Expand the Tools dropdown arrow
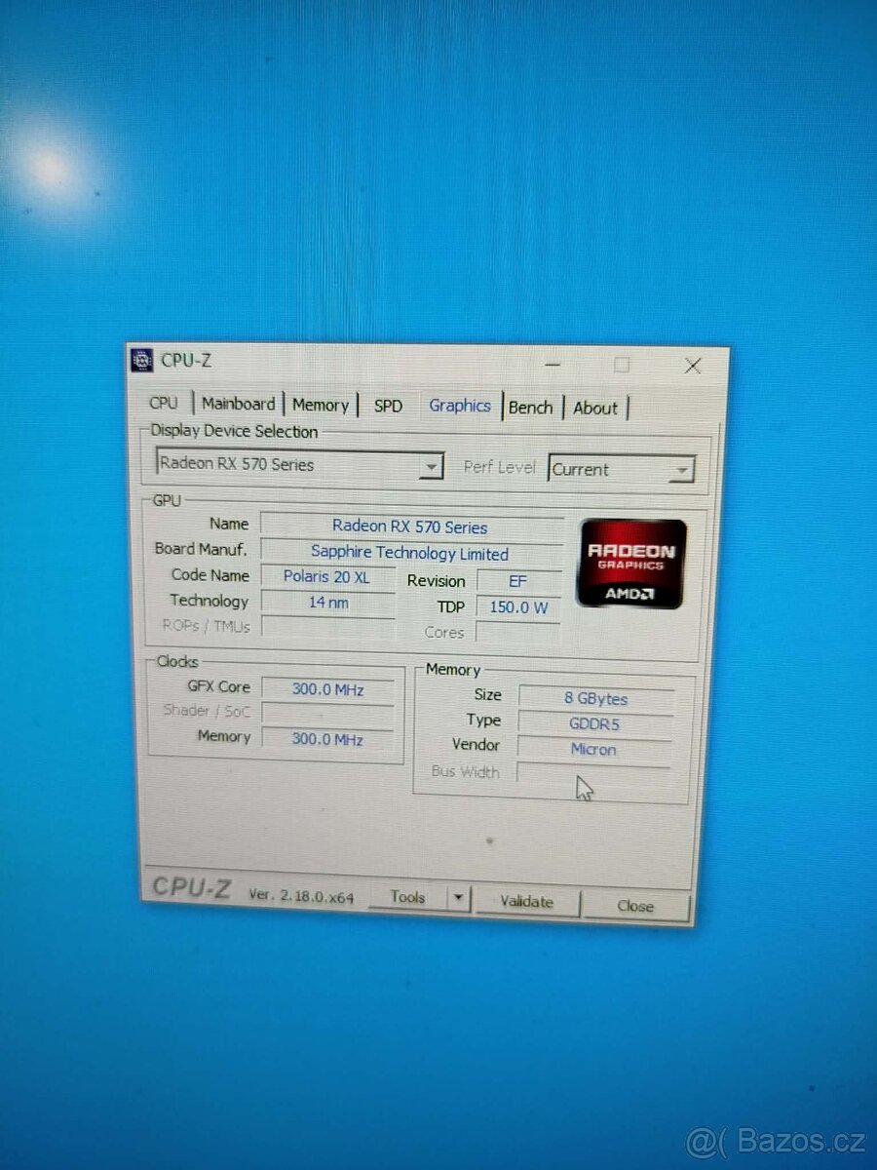Screen dimensions: 877x1170 click(x=457, y=897)
